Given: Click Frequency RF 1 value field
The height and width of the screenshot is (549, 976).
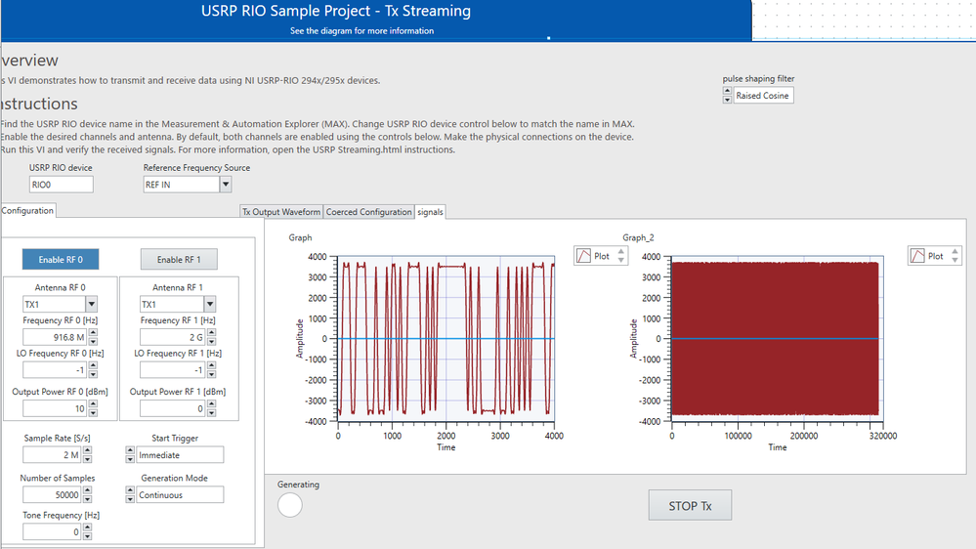Looking at the screenshot, I should point(172,337).
